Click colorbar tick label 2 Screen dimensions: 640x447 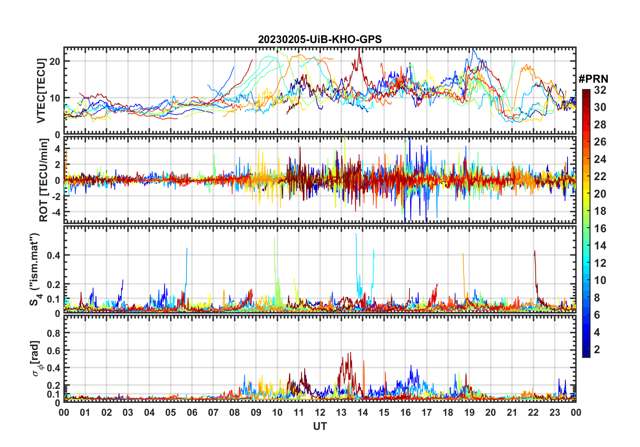(x=597, y=350)
